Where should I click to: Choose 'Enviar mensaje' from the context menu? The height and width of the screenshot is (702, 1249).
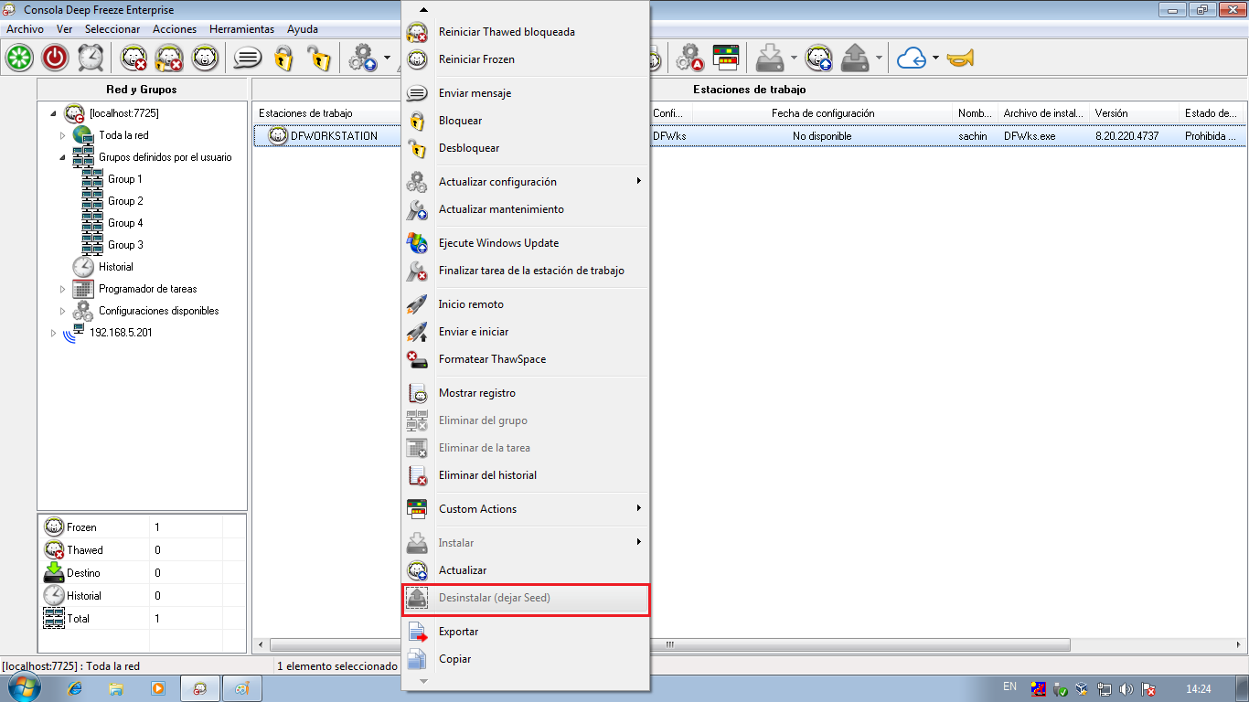tap(475, 93)
